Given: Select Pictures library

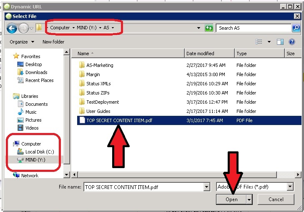Looking at the screenshot, I should [x=29, y=120].
